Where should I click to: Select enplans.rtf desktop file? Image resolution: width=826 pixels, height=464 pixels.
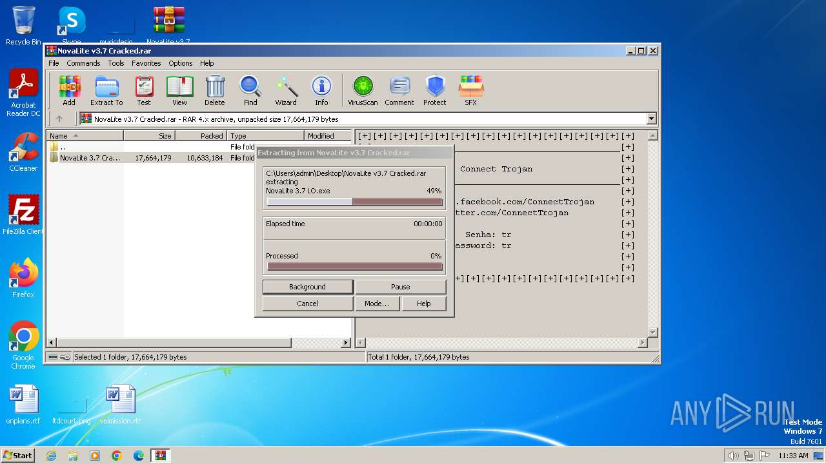click(x=23, y=405)
